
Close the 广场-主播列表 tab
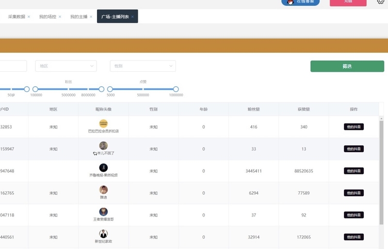point(132,16)
